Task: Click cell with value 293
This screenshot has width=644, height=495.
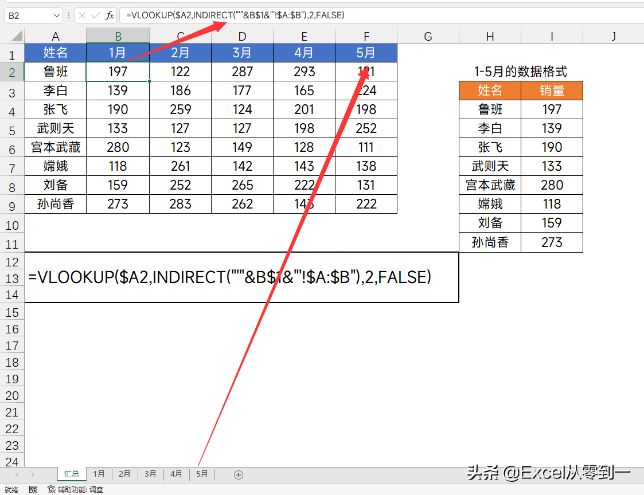Action: [x=305, y=72]
